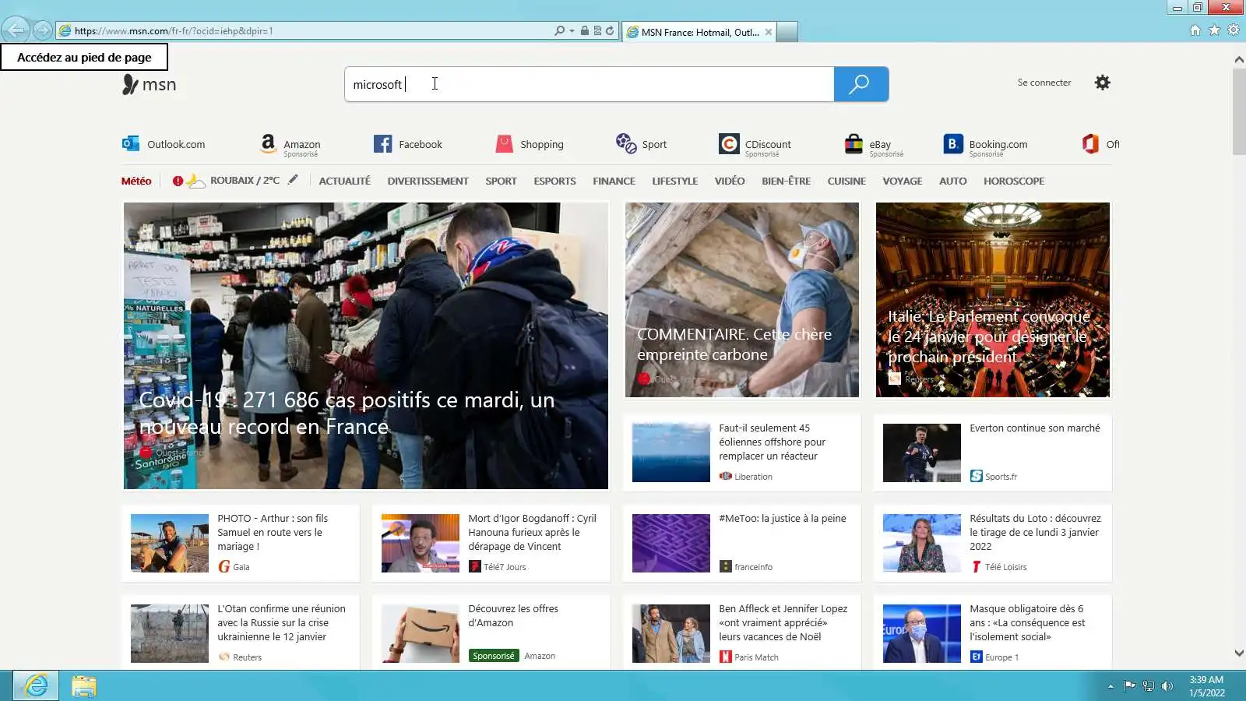Screen dimensions: 1246x701
Task: Refresh the page in address bar
Action: coord(610,31)
